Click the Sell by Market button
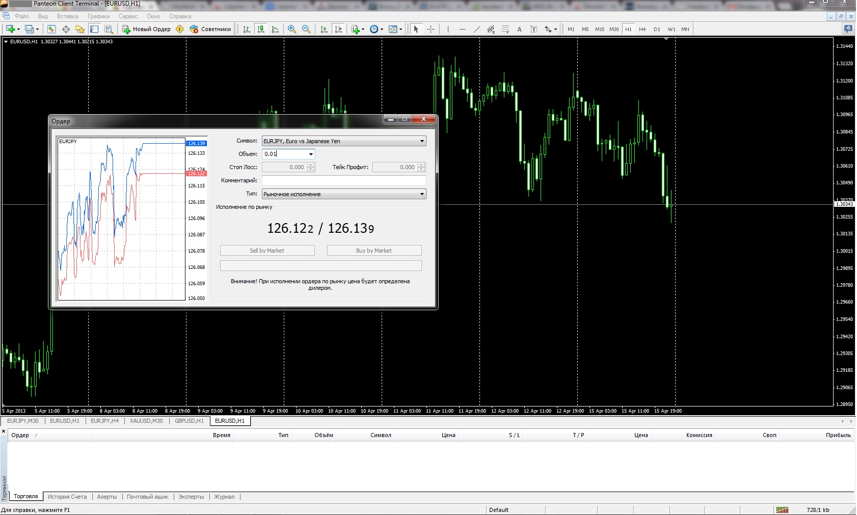This screenshot has width=857, height=515. [267, 251]
